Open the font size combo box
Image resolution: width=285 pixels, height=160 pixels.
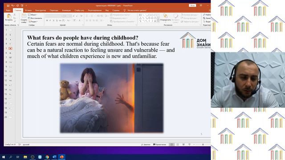point(68,16)
